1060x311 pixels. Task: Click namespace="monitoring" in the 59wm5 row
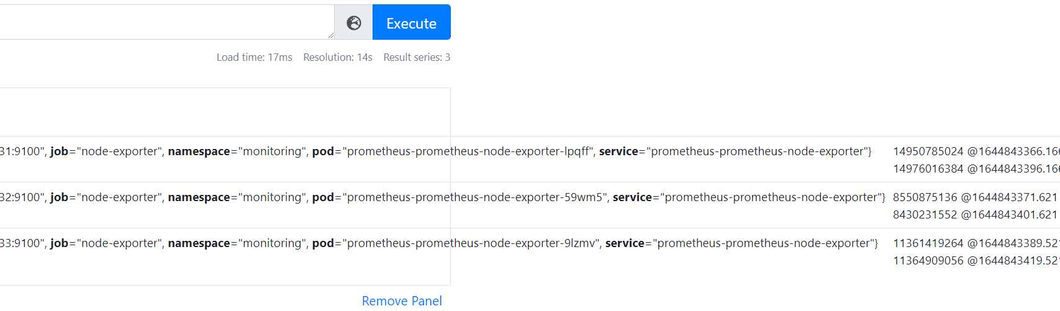(237, 197)
